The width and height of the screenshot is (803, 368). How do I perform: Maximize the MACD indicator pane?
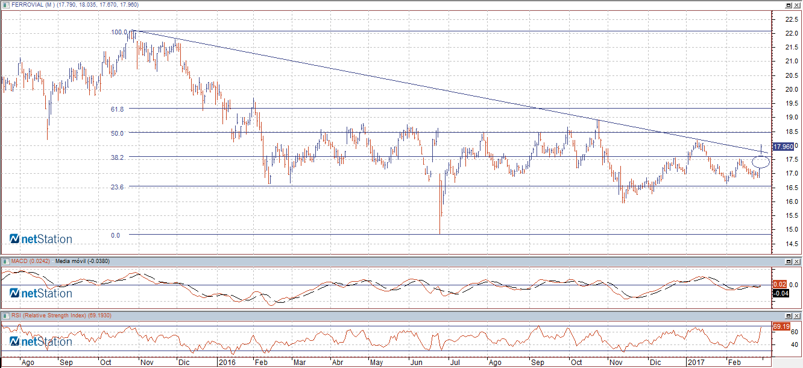788,261
